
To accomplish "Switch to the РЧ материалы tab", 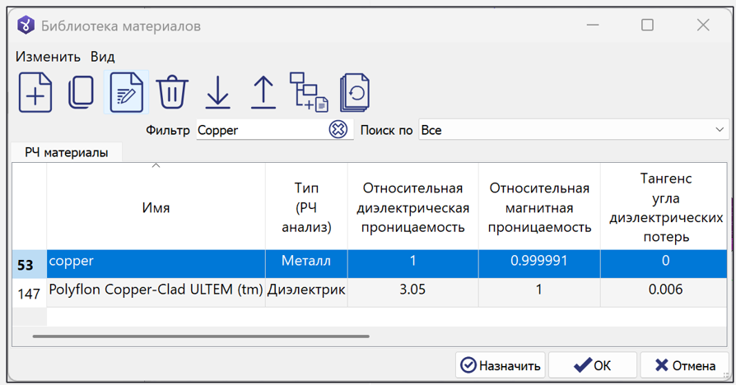I will click(67, 152).
